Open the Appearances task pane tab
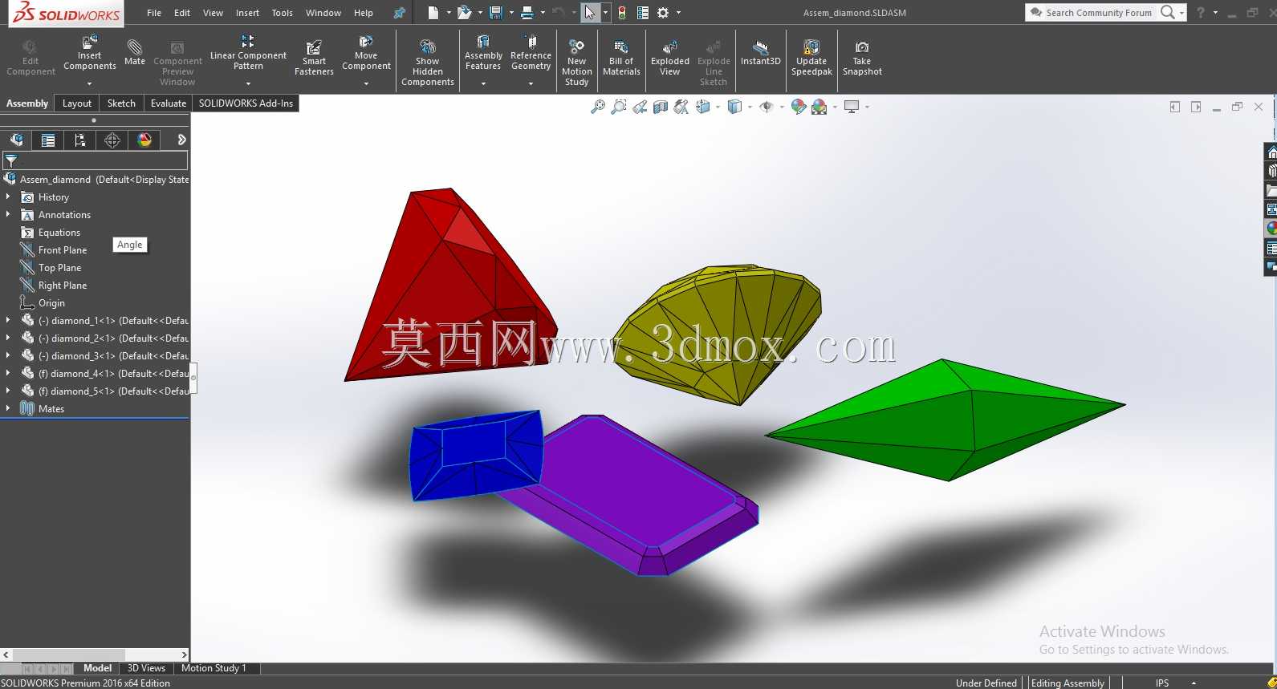The height and width of the screenshot is (689, 1277). coord(1271,229)
